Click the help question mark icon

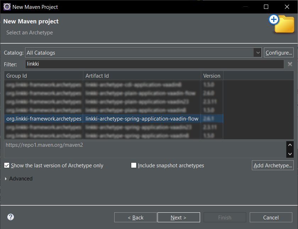[x=11, y=217]
